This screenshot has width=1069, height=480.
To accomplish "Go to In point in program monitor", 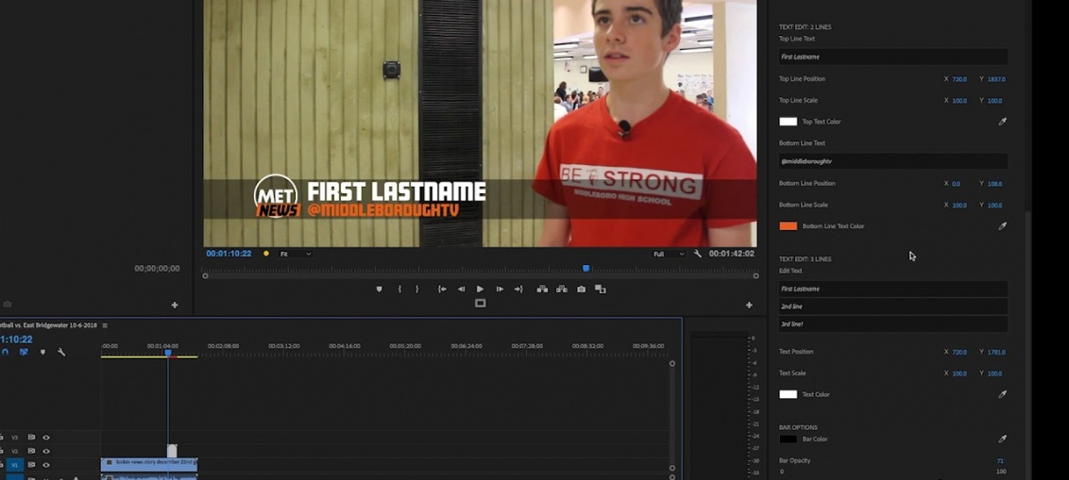I will tap(442, 290).
